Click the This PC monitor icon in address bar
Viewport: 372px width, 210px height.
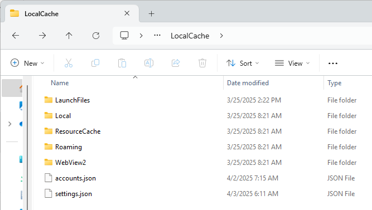coord(124,36)
